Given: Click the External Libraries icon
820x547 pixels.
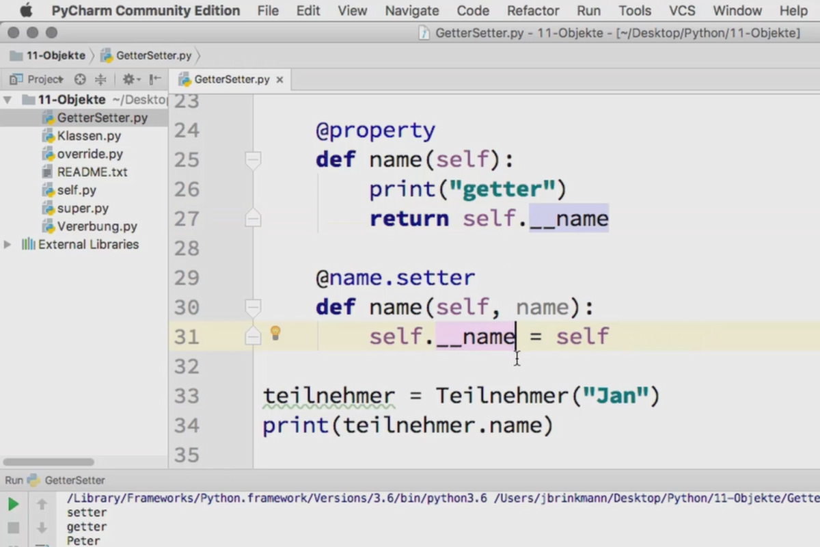Looking at the screenshot, I should (x=28, y=244).
